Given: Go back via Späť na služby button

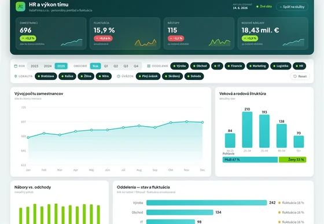Looking at the screenshot, I should (292, 7).
